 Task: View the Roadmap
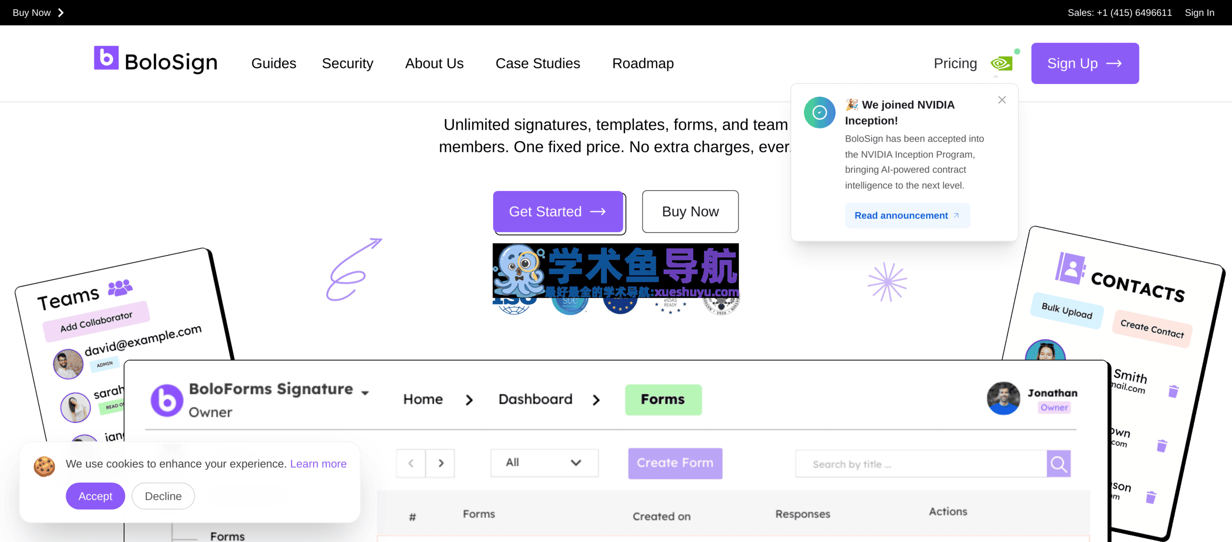tap(643, 64)
